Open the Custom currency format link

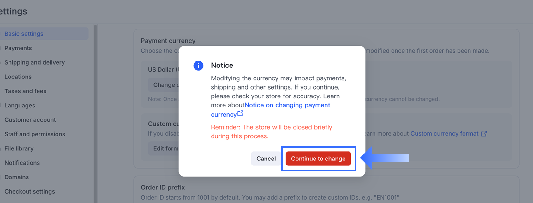click(444, 134)
